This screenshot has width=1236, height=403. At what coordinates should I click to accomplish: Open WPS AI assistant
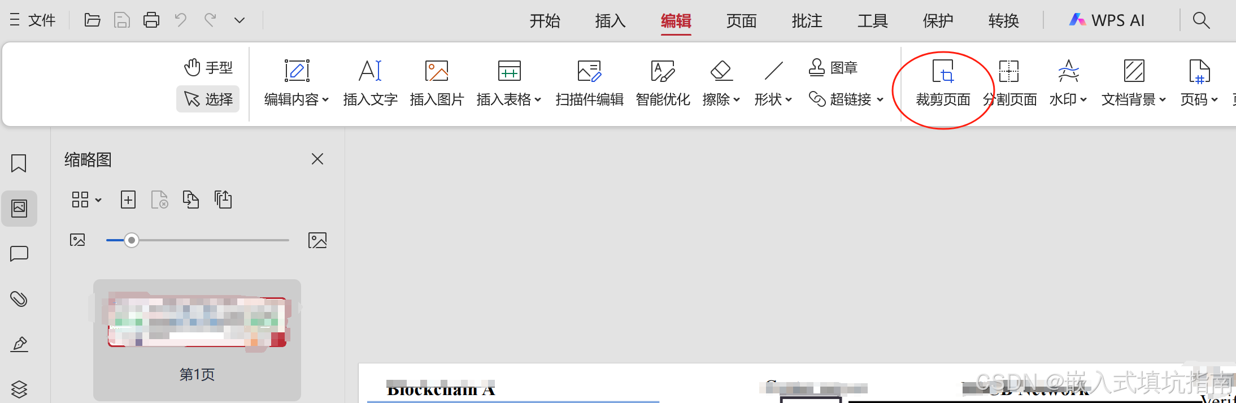[1107, 20]
